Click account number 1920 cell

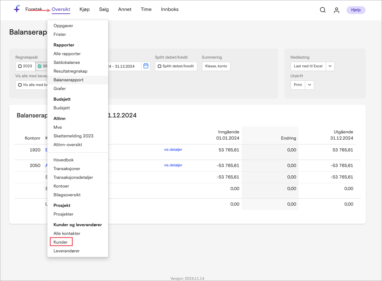click(35, 150)
